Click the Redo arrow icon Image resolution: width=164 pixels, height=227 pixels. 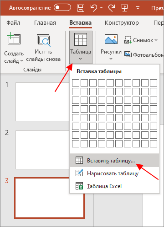(112, 8)
